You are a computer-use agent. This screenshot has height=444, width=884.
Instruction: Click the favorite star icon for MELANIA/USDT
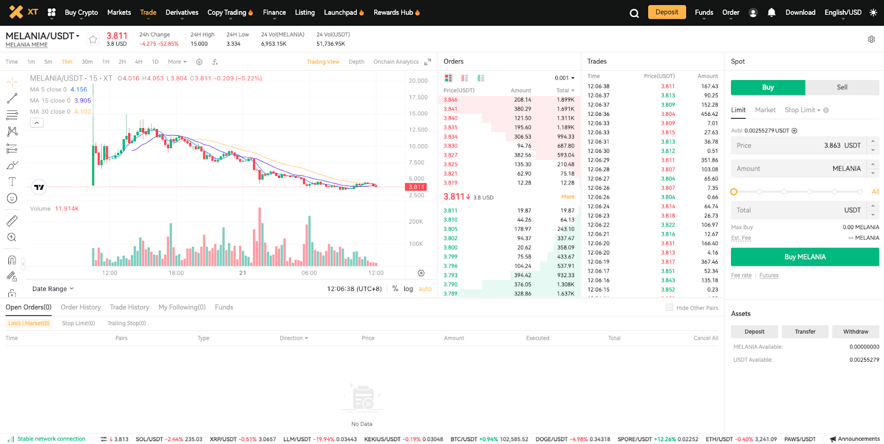tap(93, 39)
